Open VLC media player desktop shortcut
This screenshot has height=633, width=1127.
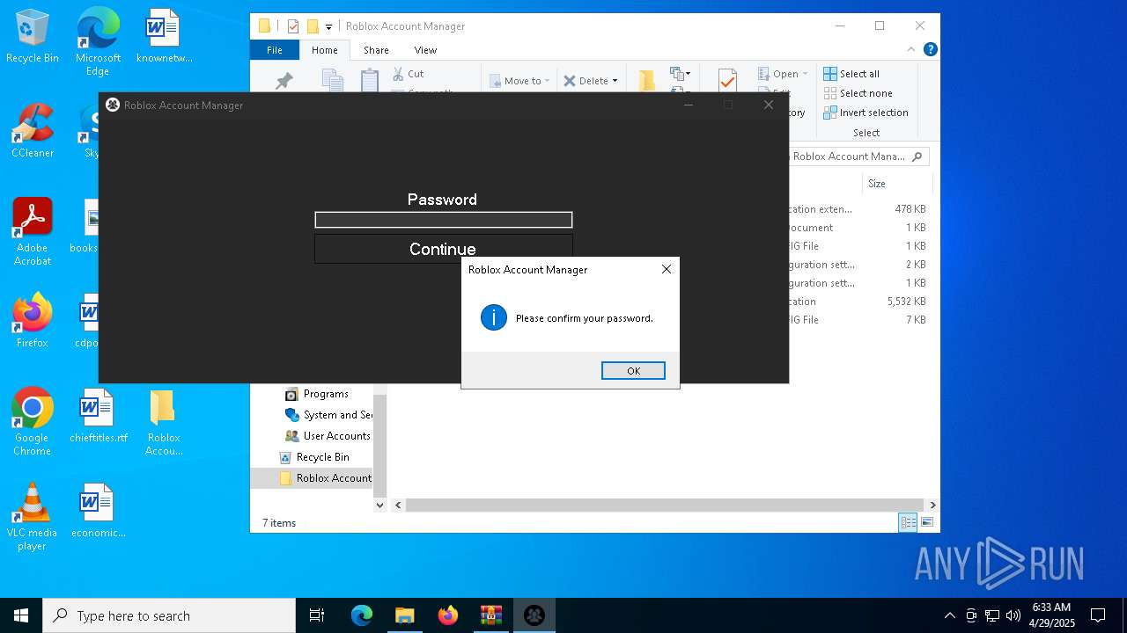point(33,517)
